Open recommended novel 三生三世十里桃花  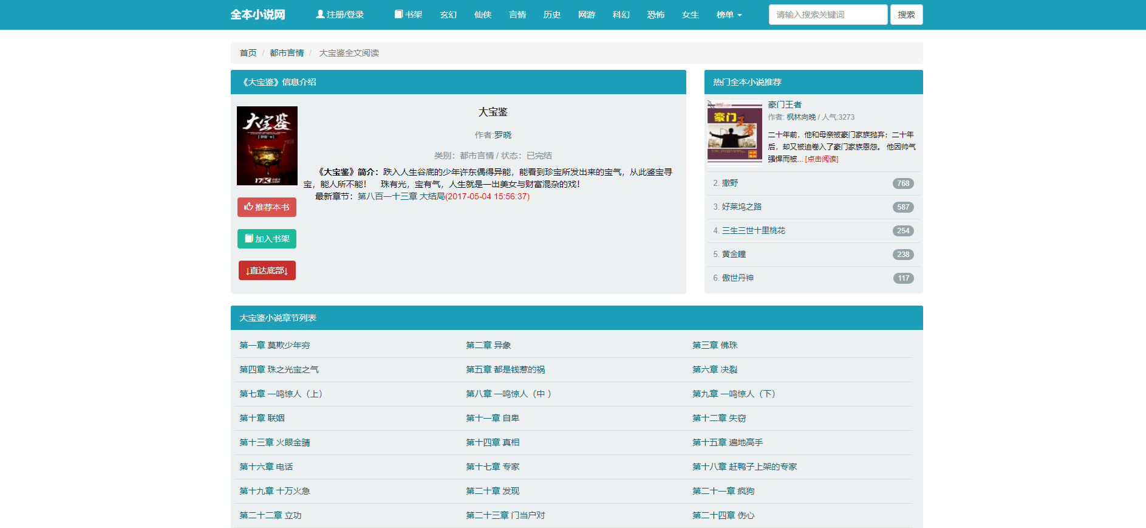(x=754, y=230)
